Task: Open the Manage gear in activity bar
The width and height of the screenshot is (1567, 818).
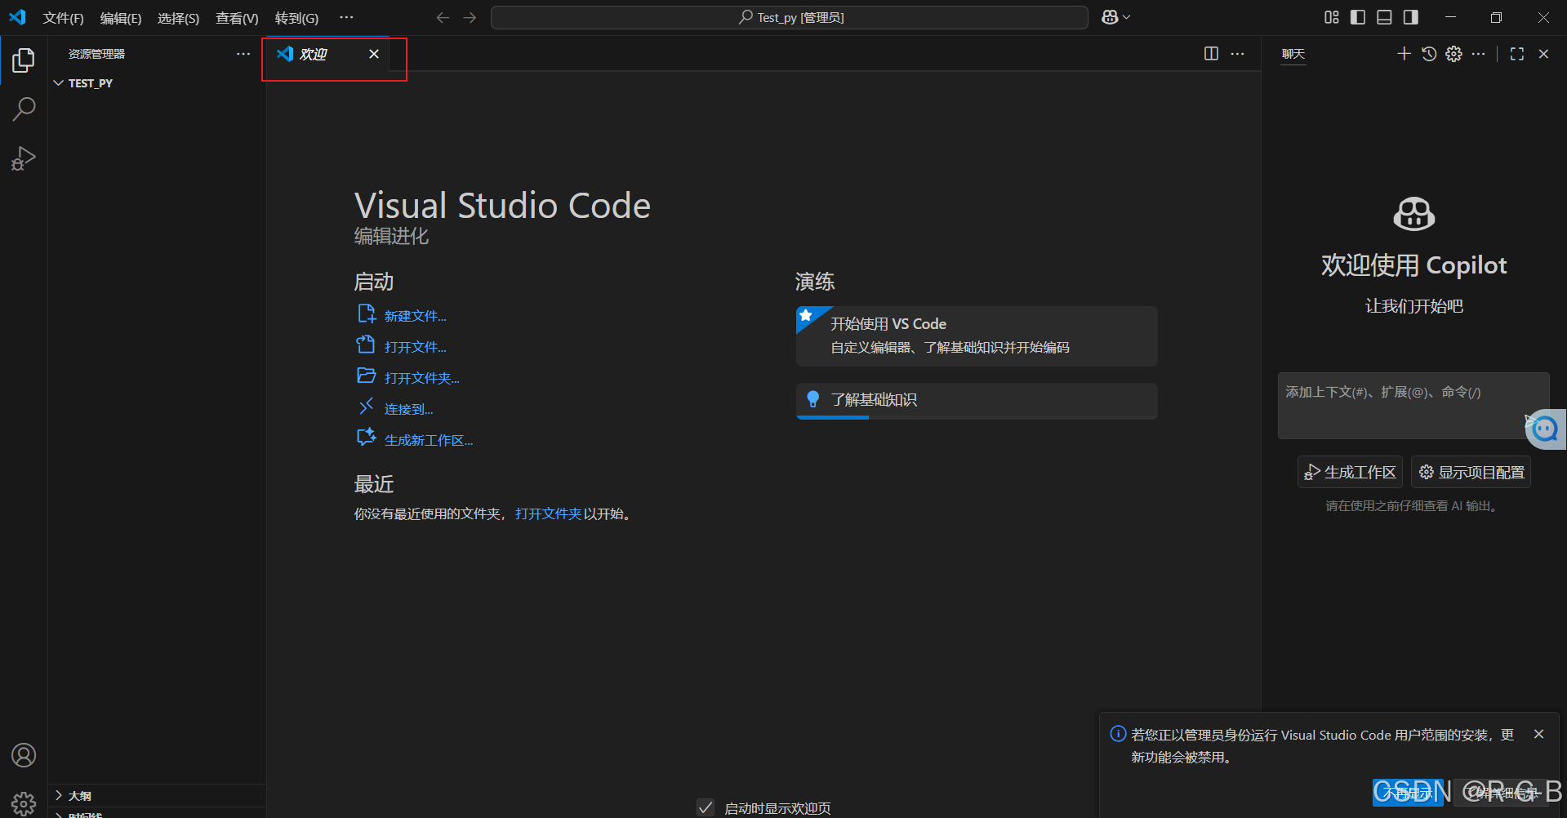Action: click(x=24, y=802)
